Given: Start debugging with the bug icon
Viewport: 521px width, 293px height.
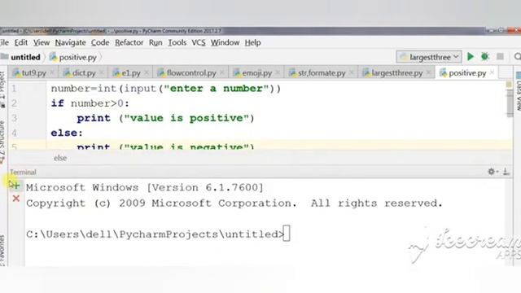Looking at the screenshot, I should click(485, 57).
